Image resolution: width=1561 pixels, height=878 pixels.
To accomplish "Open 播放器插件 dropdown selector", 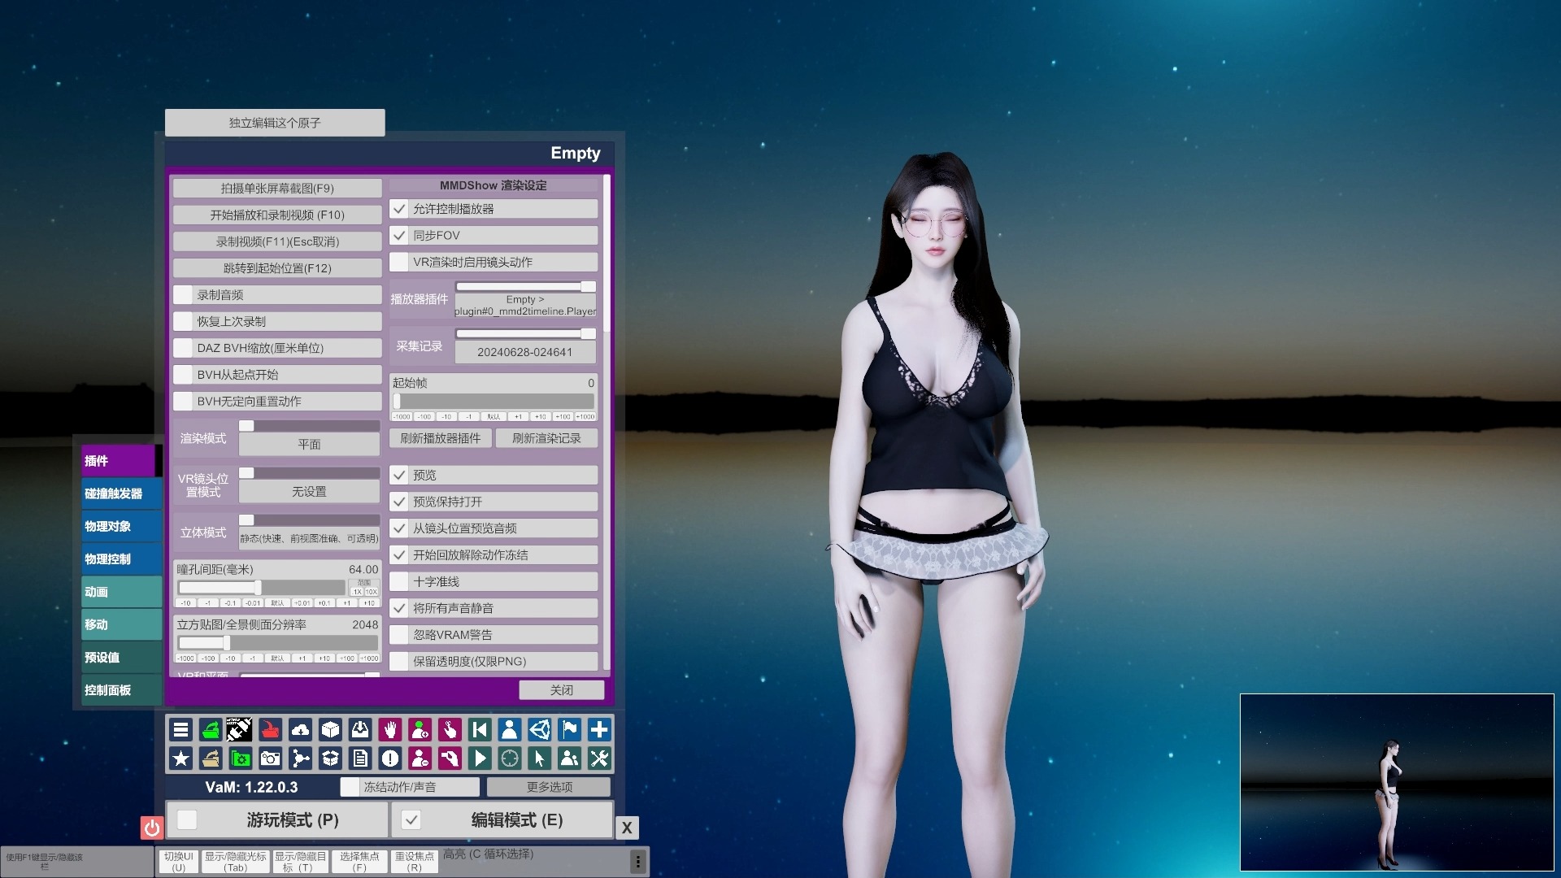I will coord(525,306).
